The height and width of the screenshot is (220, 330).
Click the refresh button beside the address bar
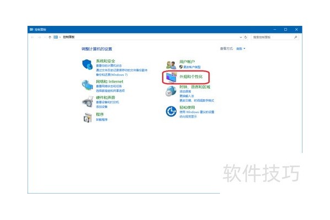click(x=246, y=37)
